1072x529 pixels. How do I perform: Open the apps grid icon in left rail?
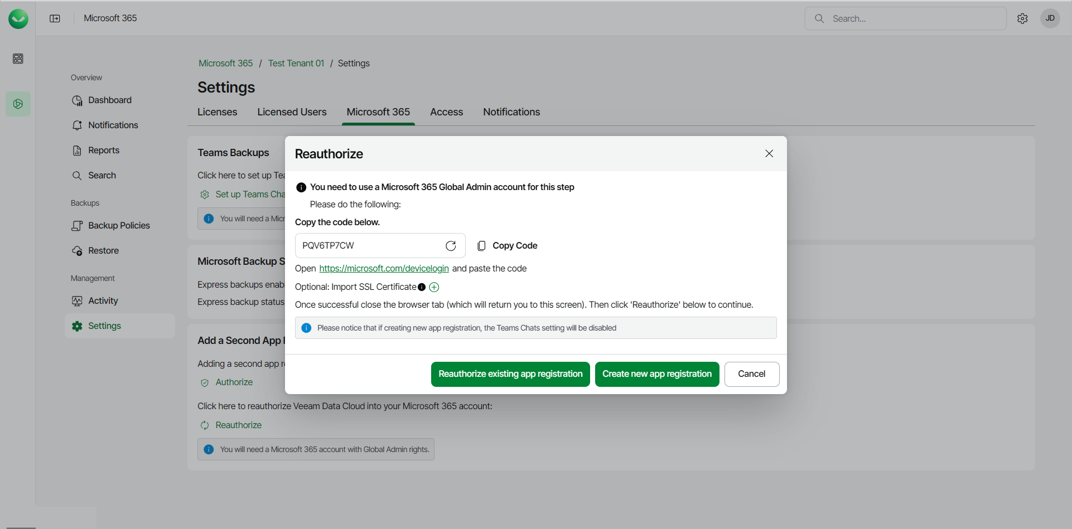pyautogui.click(x=18, y=59)
